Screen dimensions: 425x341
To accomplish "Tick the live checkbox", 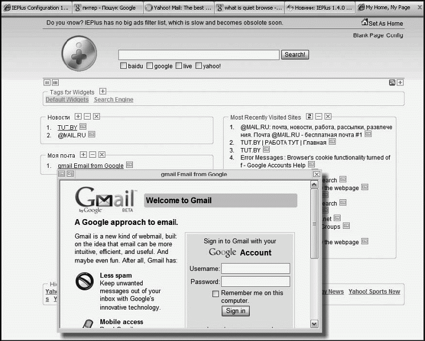I will coord(179,65).
